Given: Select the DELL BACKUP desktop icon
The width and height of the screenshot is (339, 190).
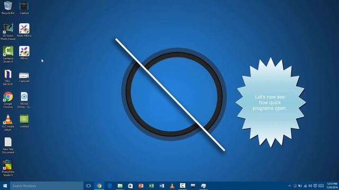Looking at the screenshot, I should [8, 78].
